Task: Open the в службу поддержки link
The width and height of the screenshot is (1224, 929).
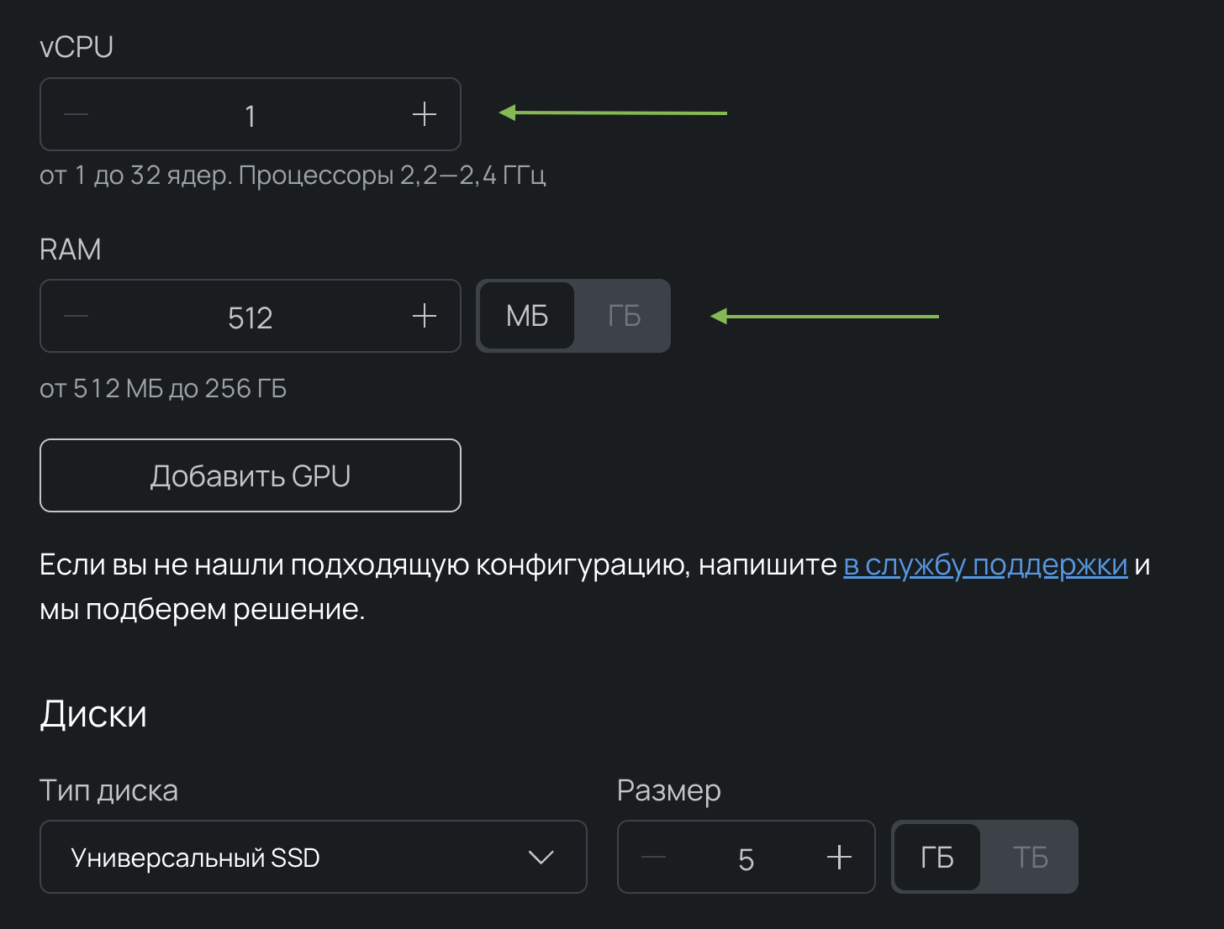Action: tap(985, 565)
